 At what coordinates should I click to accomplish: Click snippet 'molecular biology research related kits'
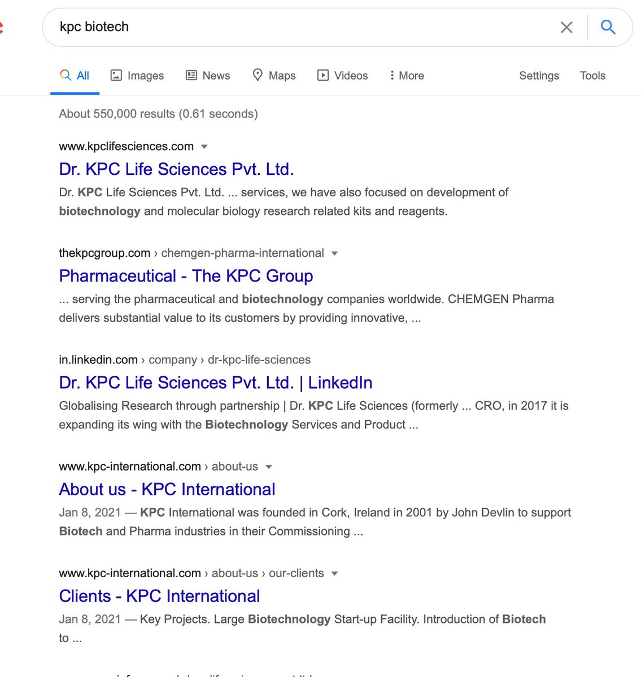[x=284, y=202]
